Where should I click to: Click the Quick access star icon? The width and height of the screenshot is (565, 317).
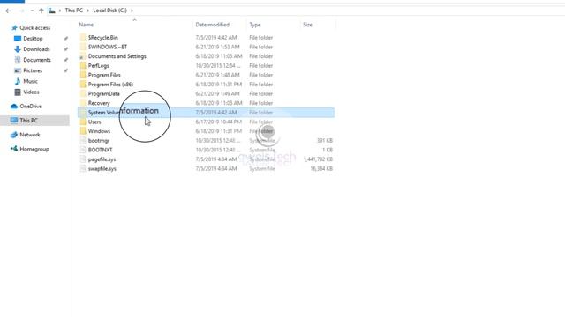point(14,27)
